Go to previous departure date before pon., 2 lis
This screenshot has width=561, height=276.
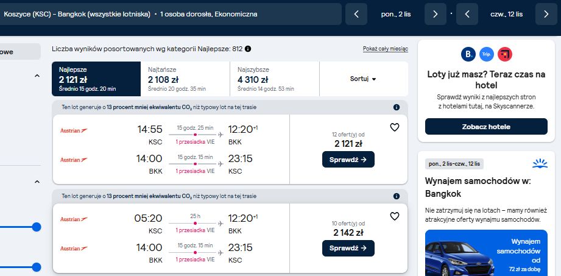pyautogui.click(x=356, y=14)
